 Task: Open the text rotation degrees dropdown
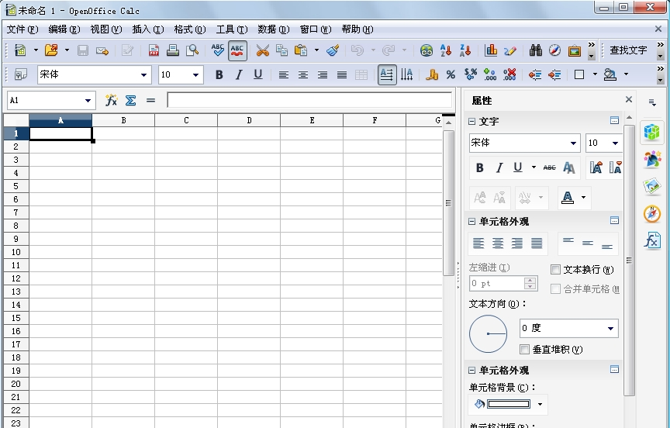pyautogui.click(x=610, y=329)
